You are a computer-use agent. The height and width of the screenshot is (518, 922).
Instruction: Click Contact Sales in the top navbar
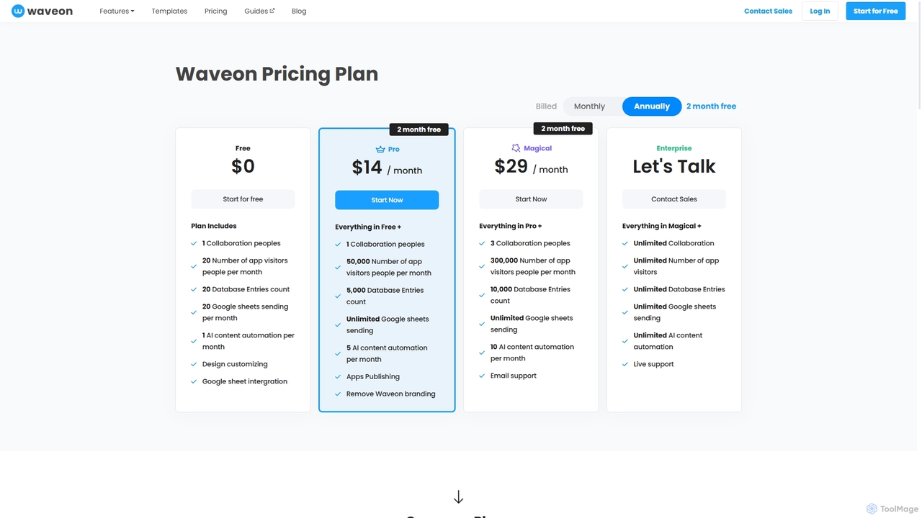point(768,12)
